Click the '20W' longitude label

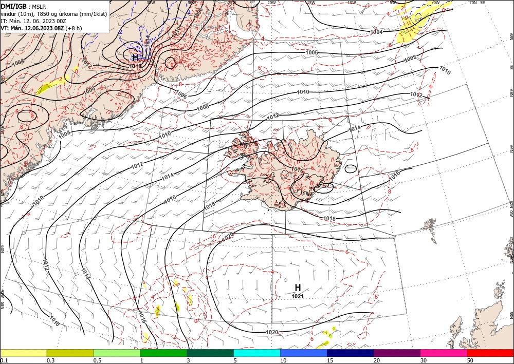(271, 3)
